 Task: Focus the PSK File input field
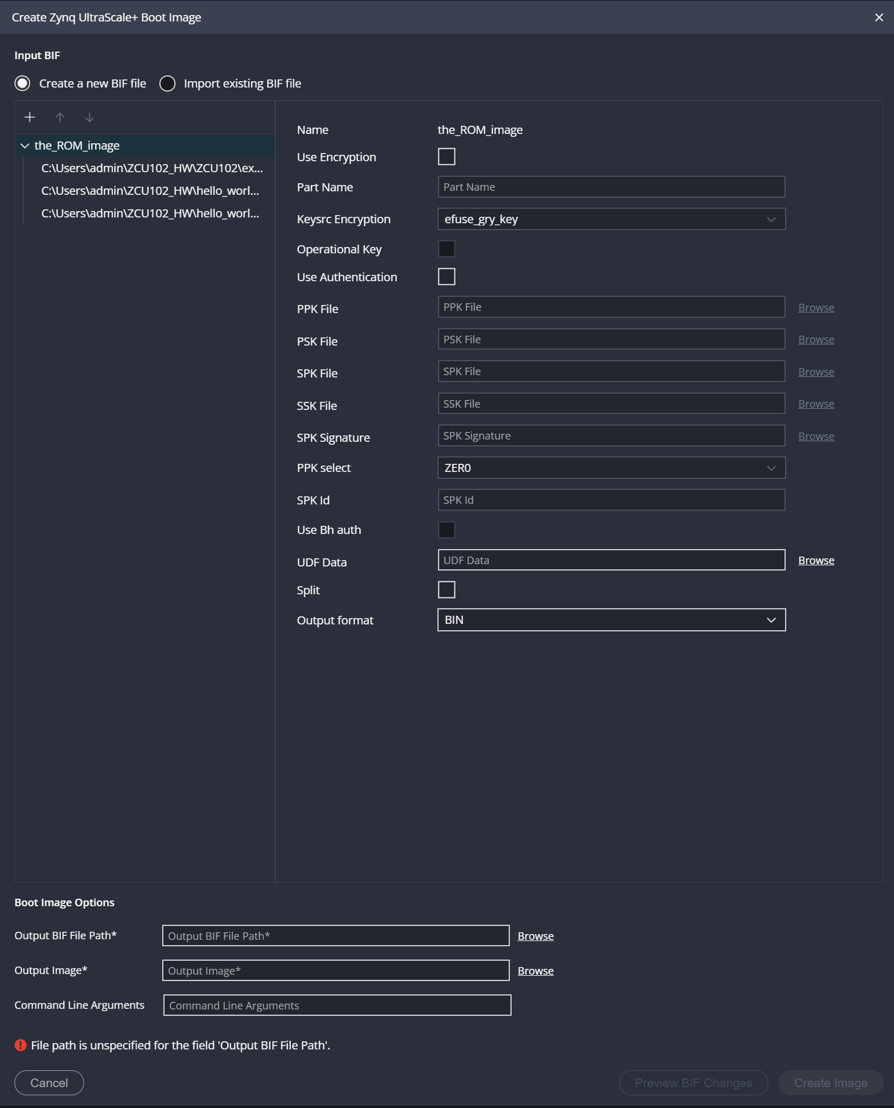point(611,339)
